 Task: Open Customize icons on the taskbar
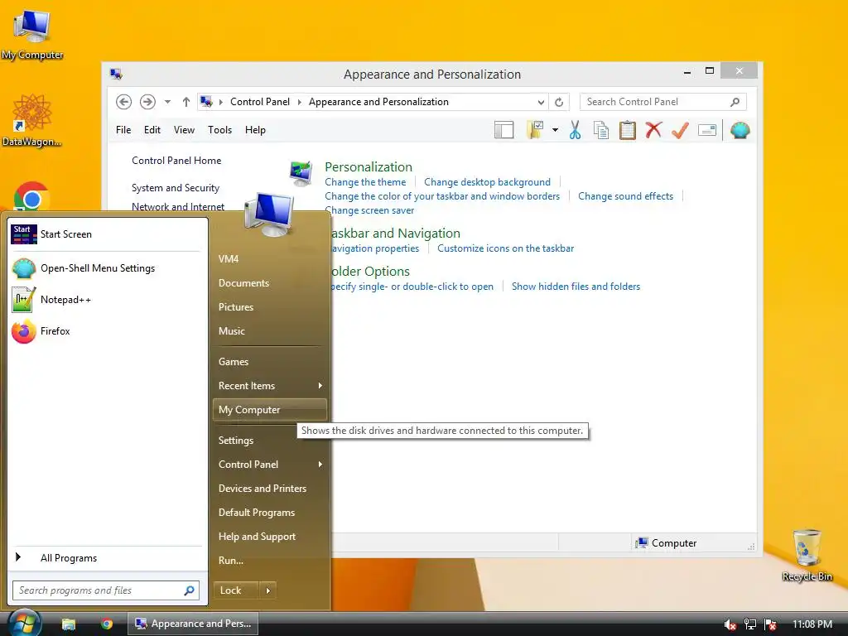[505, 248]
